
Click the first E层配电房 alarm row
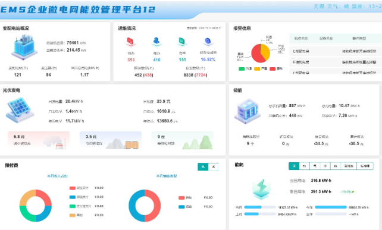(336, 51)
